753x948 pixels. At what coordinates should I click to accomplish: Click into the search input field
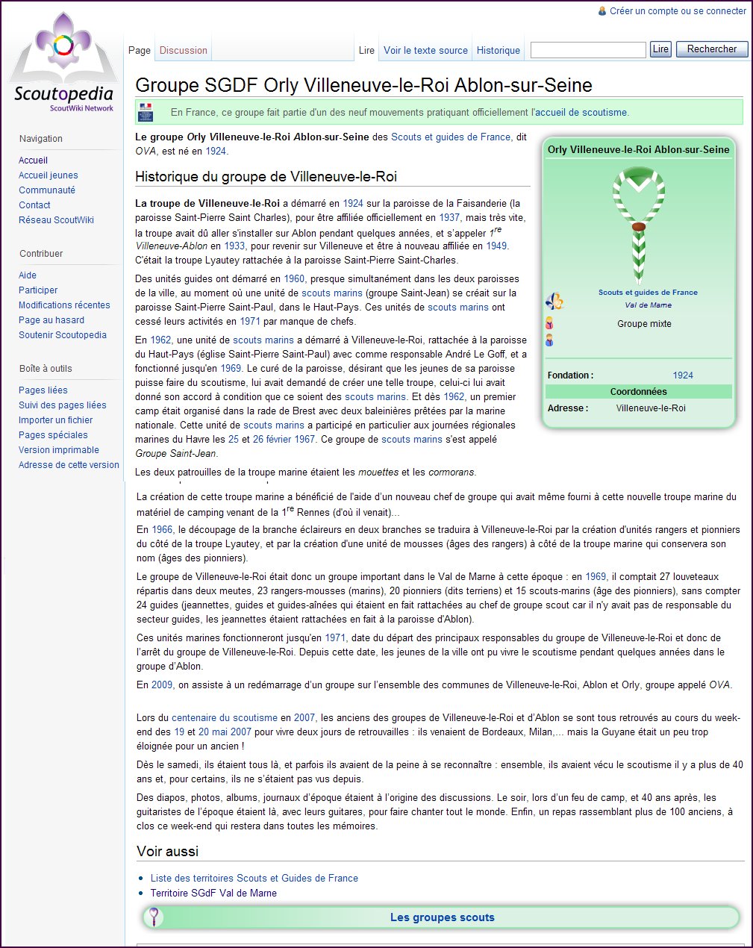[x=587, y=50]
